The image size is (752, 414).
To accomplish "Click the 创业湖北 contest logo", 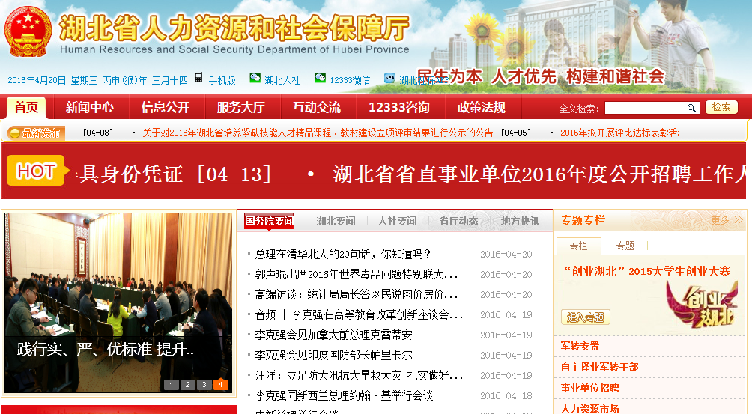I will click(702, 304).
